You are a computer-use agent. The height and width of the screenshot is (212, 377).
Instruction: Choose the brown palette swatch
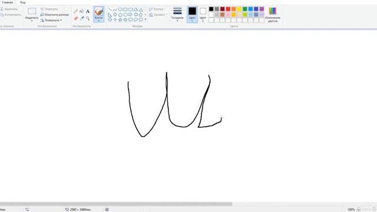223,15
